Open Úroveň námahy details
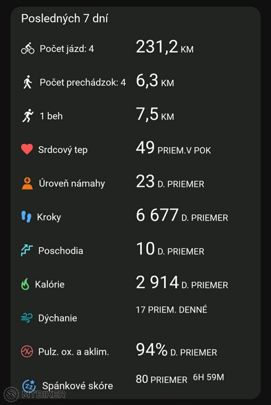271x405 pixels. click(136, 183)
